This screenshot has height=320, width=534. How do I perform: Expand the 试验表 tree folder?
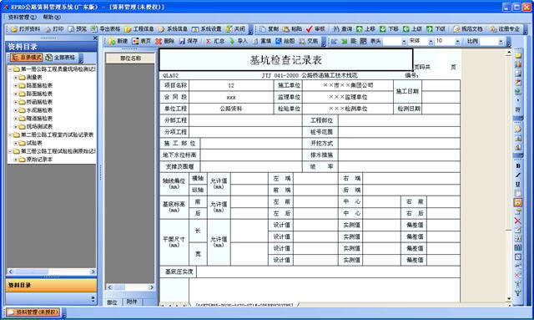15,143
